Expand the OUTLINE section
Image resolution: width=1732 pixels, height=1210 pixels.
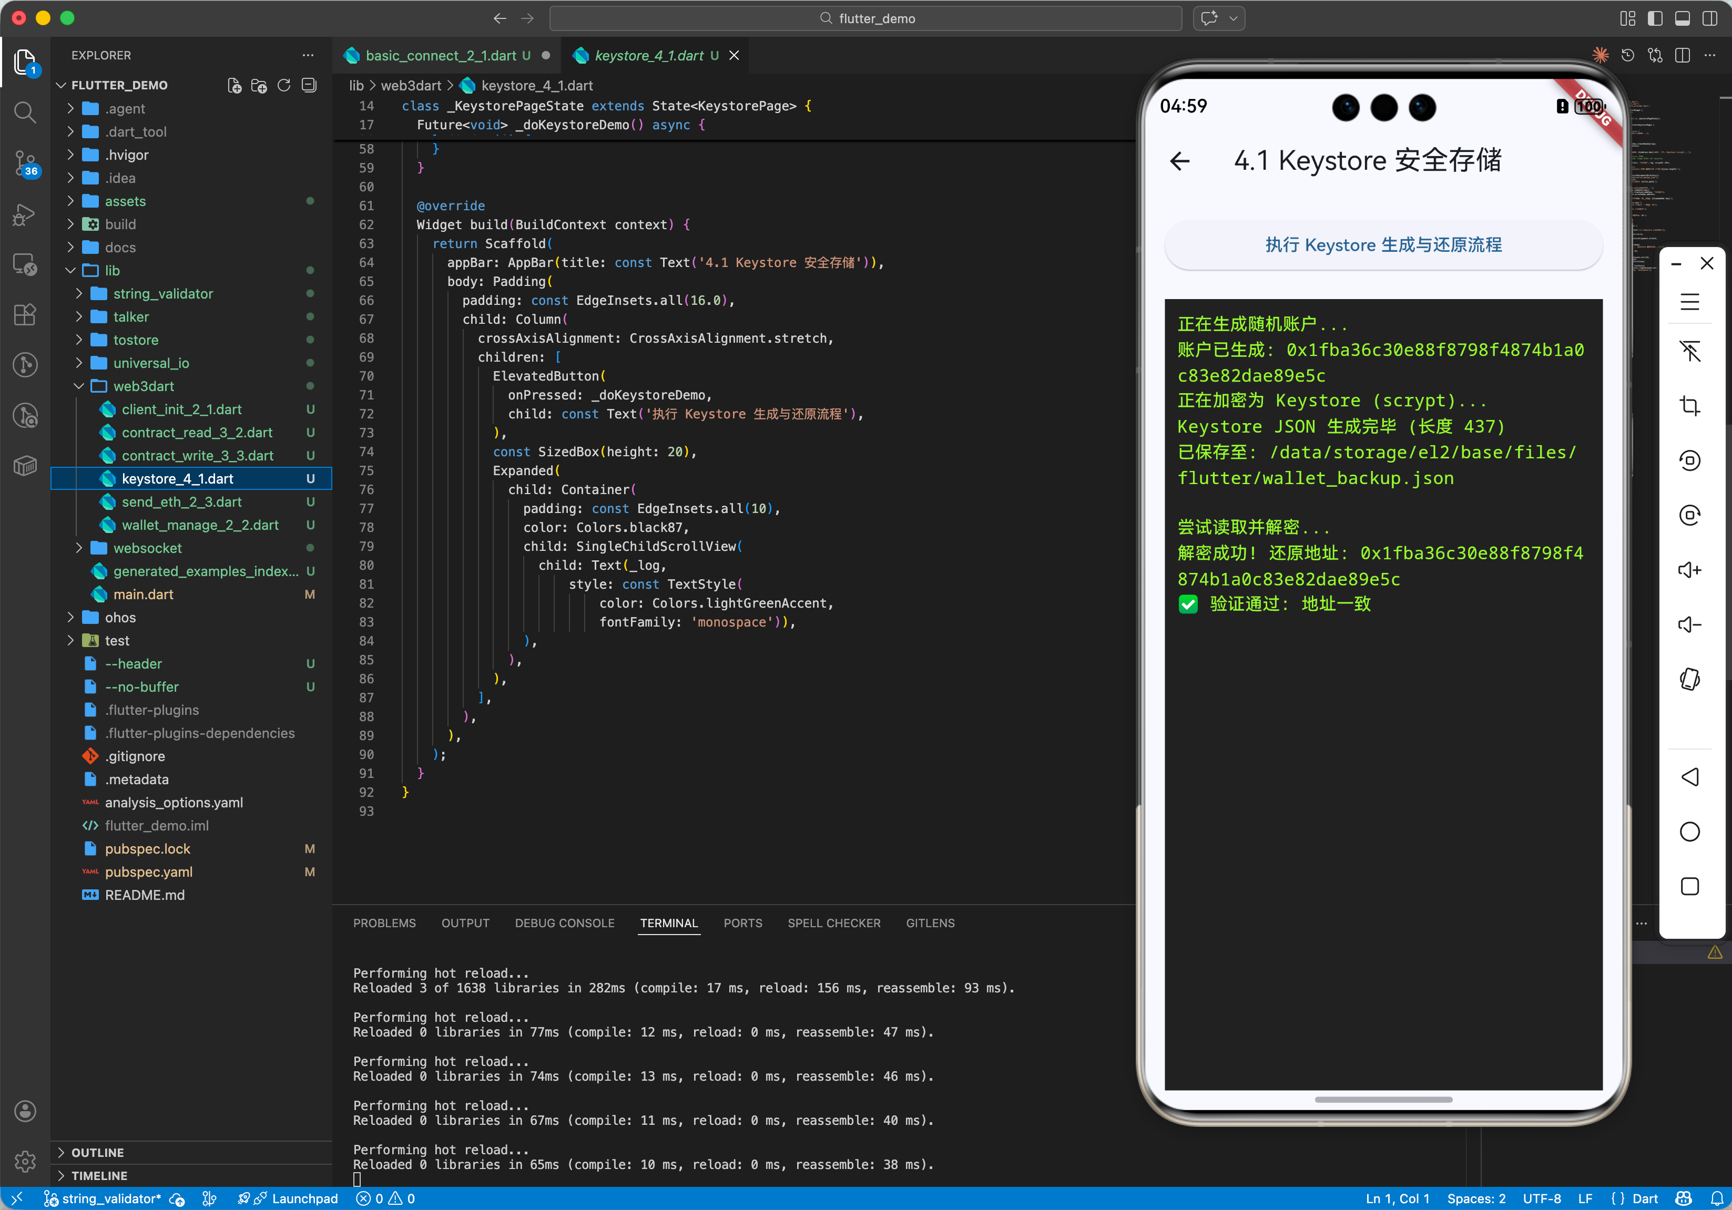point(97,1152)
